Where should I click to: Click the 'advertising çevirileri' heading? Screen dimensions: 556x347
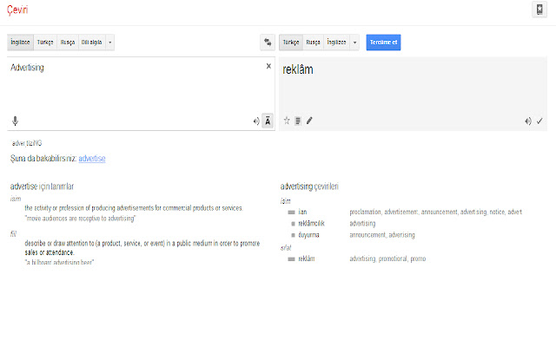309,187
